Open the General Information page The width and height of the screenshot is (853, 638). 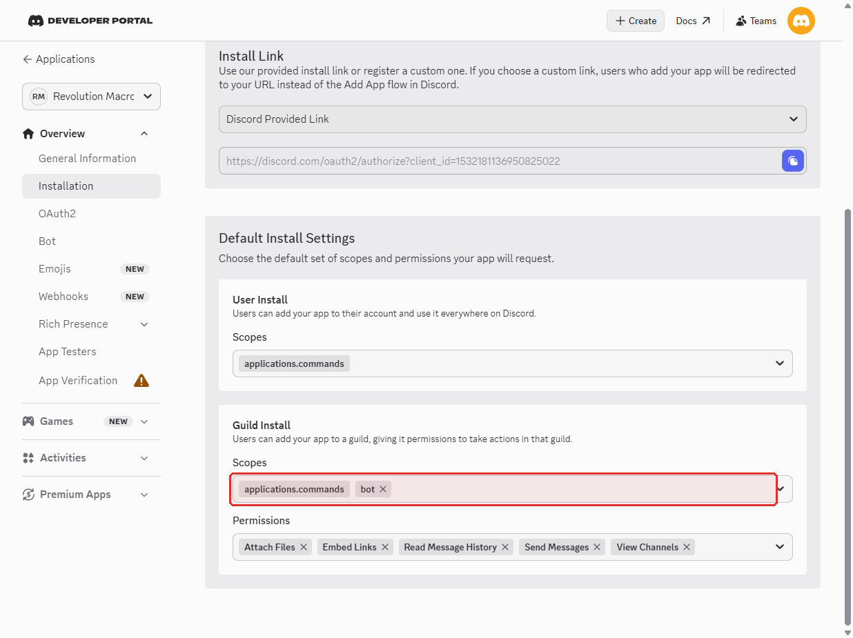click(x=88, y=158)
